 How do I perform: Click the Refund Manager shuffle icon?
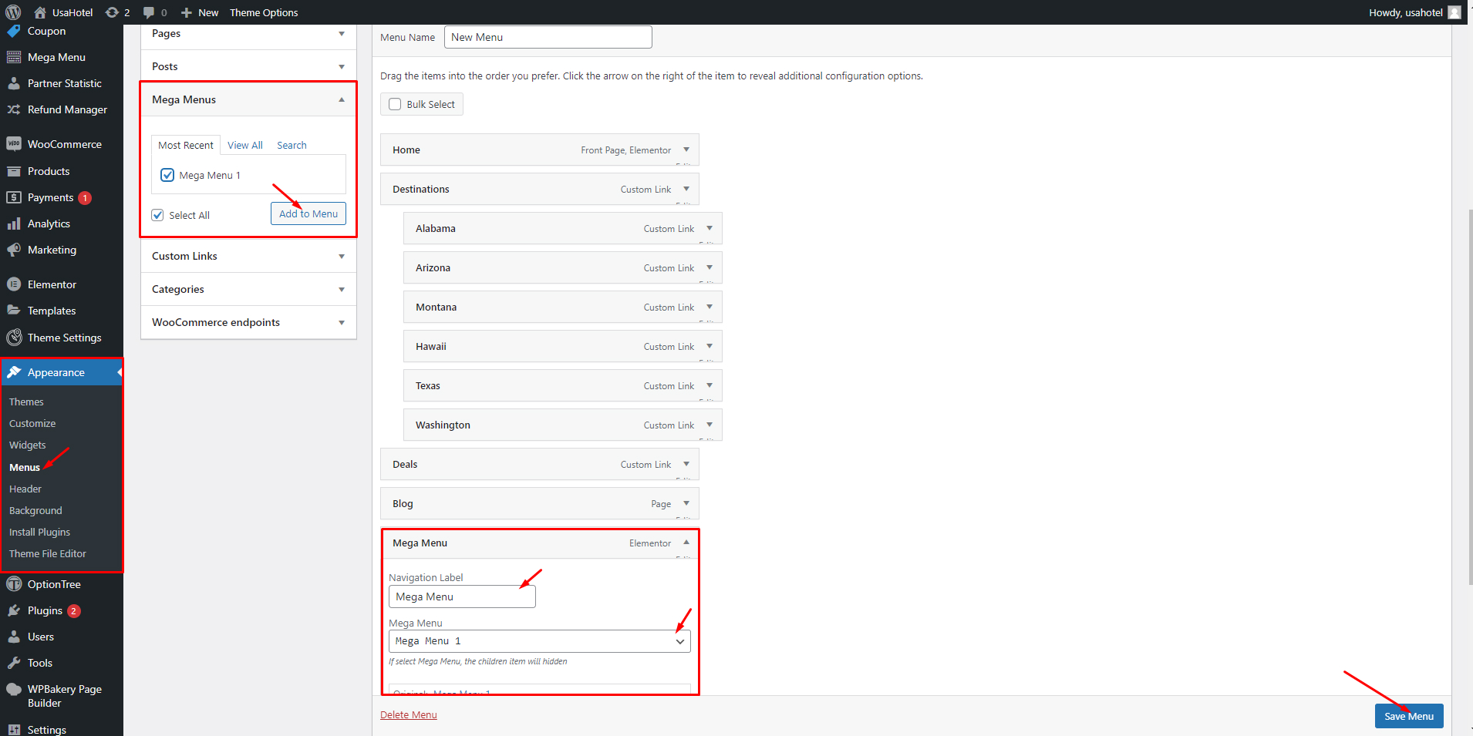coord(14,109)
